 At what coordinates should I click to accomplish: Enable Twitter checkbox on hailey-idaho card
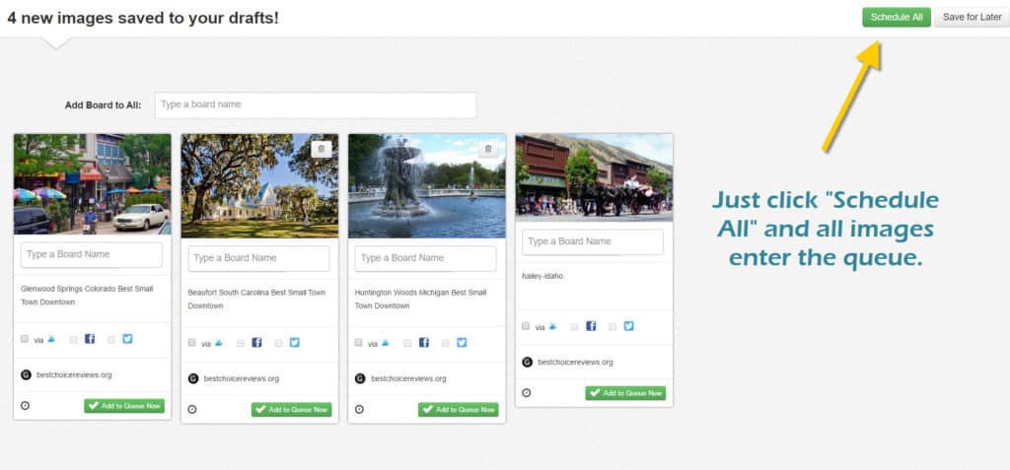pyautogui.click(x=613, y=326)
